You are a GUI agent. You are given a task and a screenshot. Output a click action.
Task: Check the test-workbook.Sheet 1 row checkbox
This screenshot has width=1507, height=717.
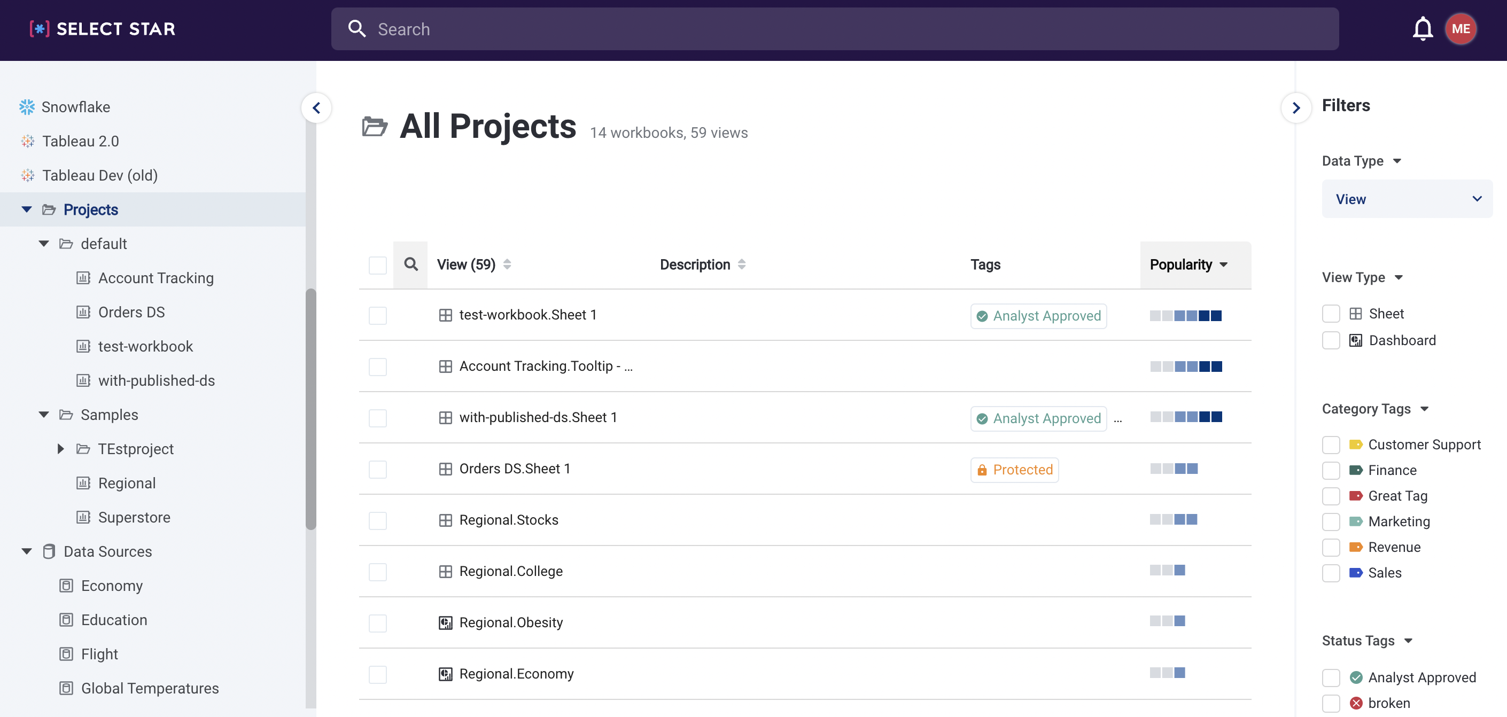pyautogui.click(x=377, y=316)
